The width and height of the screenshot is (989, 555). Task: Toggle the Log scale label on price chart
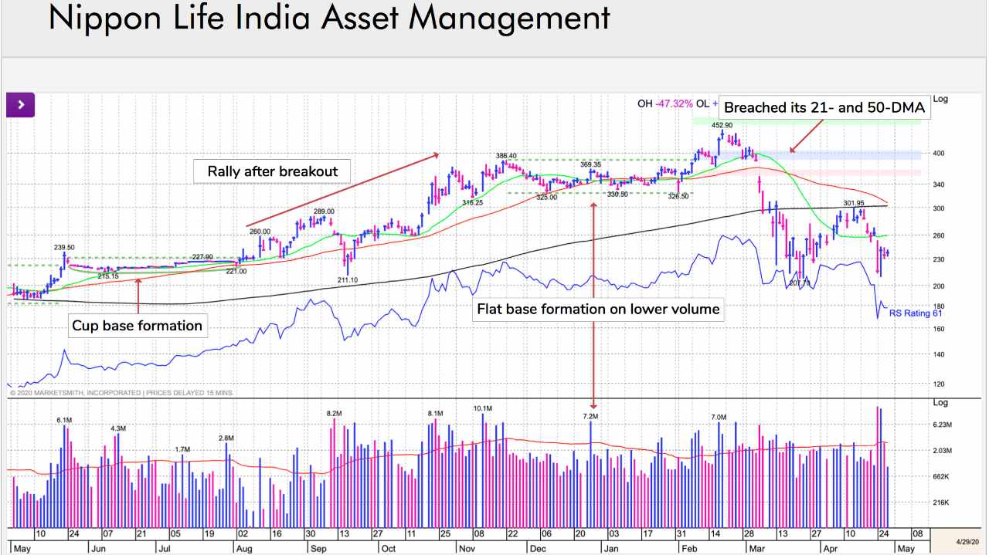point(940,100)
